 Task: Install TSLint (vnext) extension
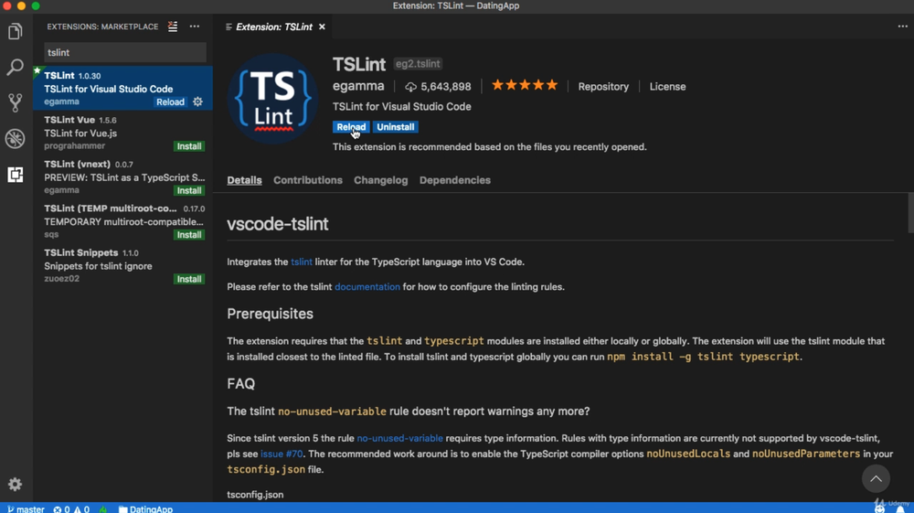tap(189, 190)
